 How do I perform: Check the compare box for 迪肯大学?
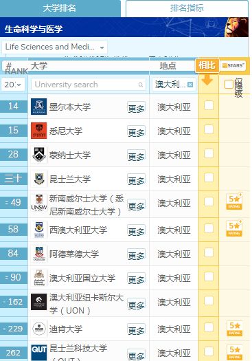(209, 327)
